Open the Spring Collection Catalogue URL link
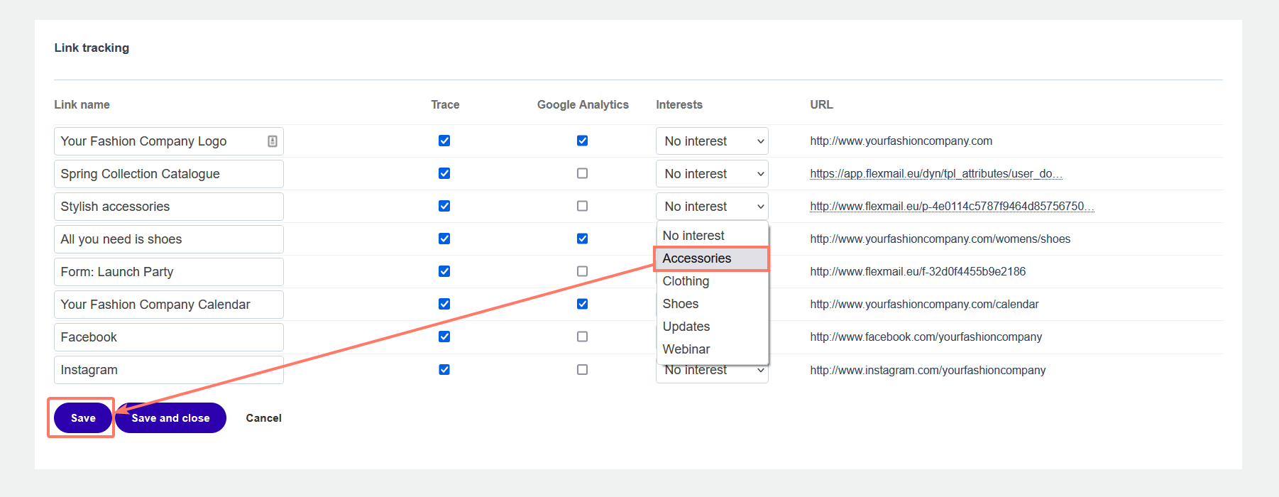The width and height of the screenshot is (1279, 497). (935, 174)
